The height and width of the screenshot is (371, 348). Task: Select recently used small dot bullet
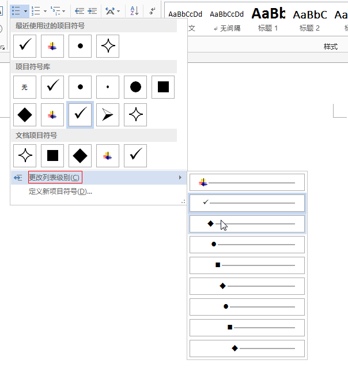(x=80, y=46)
